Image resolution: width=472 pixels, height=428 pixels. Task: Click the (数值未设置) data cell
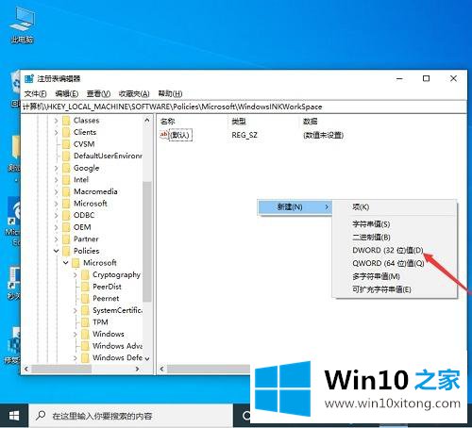click(x=323, y=135)
